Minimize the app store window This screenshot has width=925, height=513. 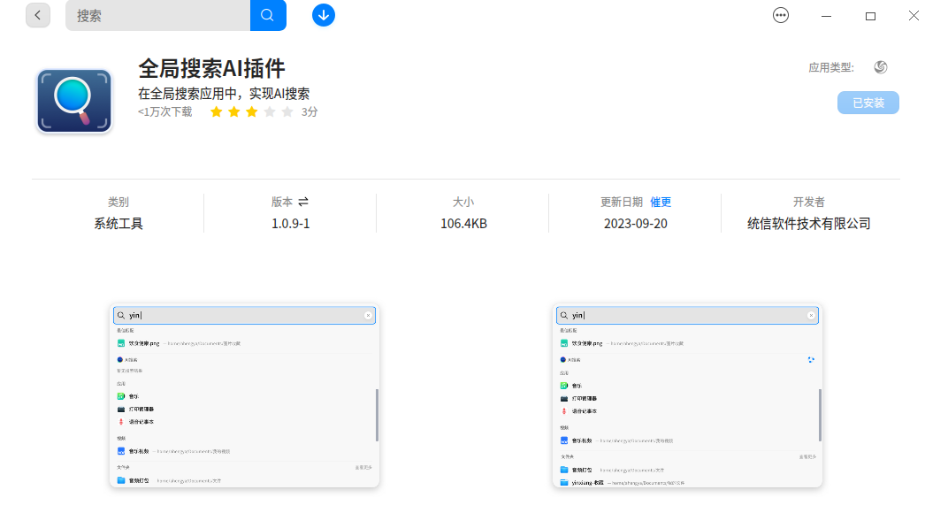[826, 16]
